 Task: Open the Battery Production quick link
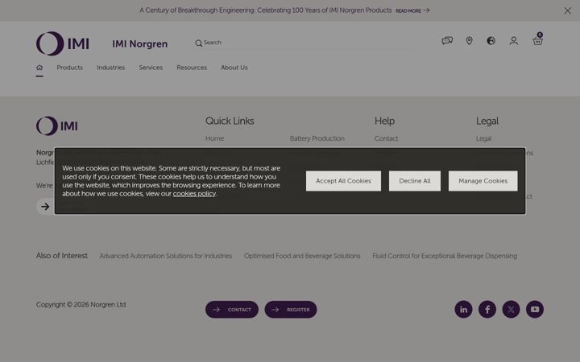tap(317, 138)
